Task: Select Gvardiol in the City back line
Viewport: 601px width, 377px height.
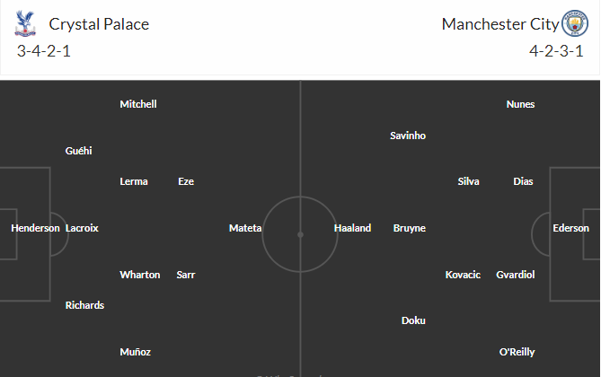Action: [515, 275]
